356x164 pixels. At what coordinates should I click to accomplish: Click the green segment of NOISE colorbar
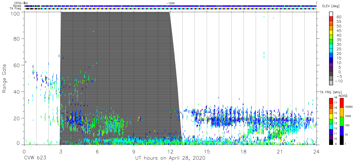click(x=342, y=121)
